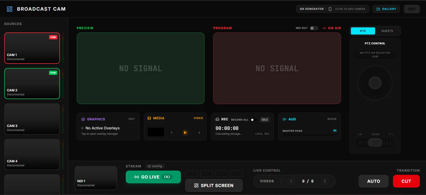Viewport: 426px width, 195px height.
Task: Play the media clip
Action: click(185, 133)
